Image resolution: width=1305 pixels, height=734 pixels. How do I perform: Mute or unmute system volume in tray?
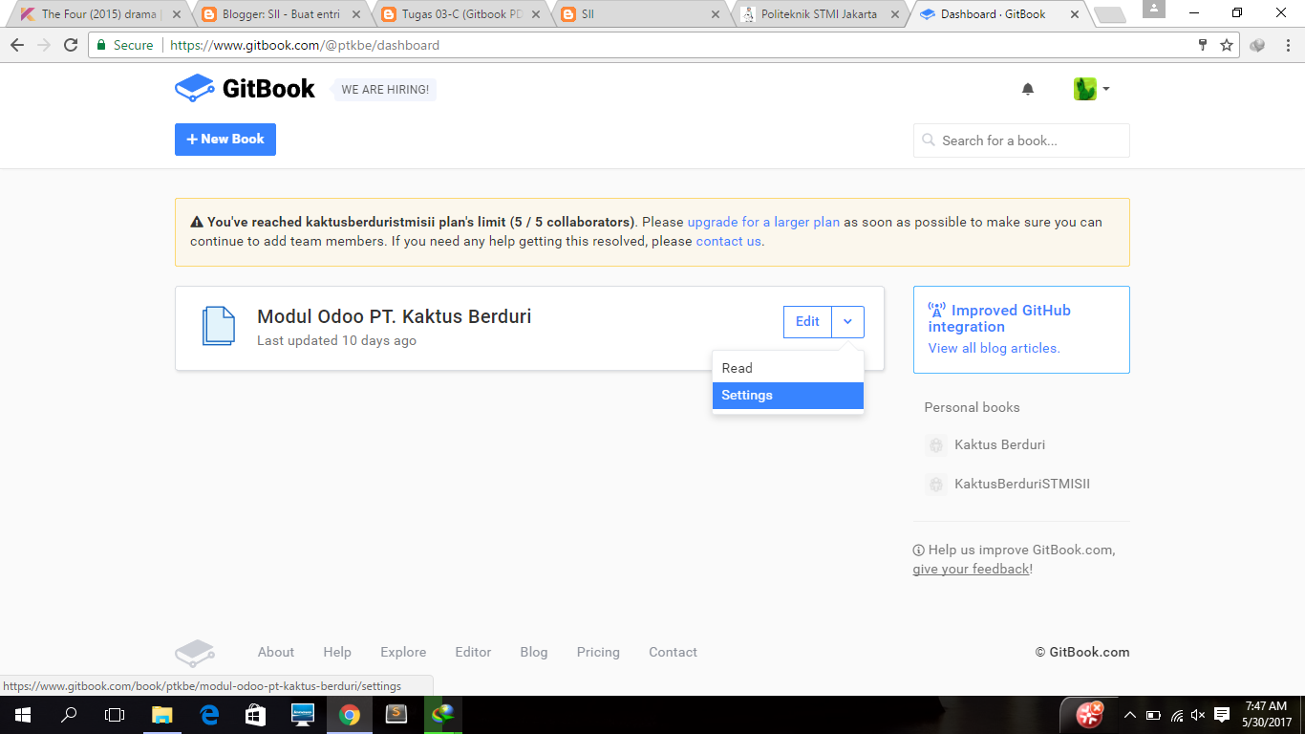1197,714
